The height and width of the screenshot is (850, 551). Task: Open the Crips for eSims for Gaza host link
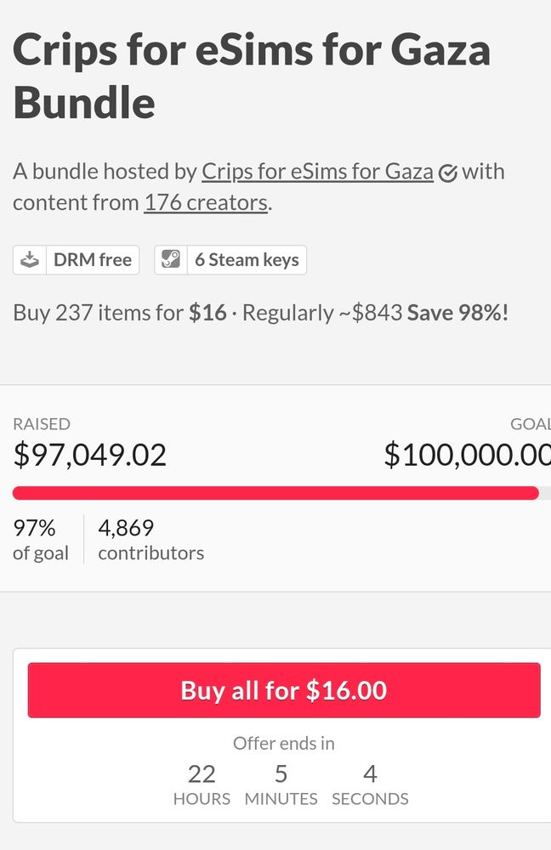click(x=317, y=172)
